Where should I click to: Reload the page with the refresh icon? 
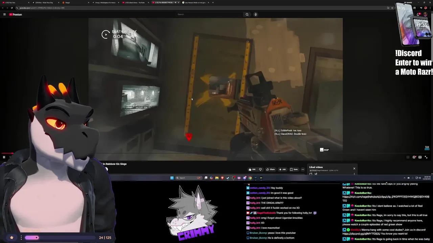coord(12,8)
